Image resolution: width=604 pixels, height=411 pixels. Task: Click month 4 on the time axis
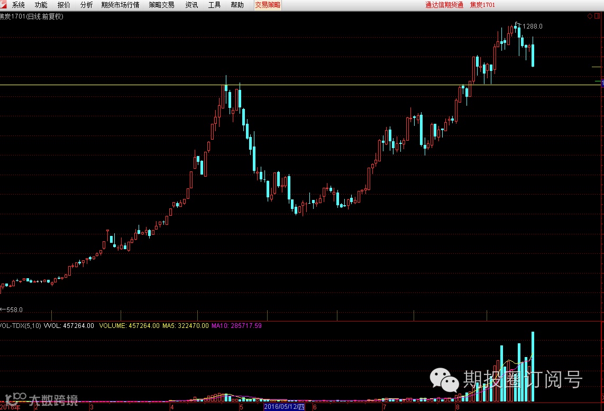click(x=172, y=407)
